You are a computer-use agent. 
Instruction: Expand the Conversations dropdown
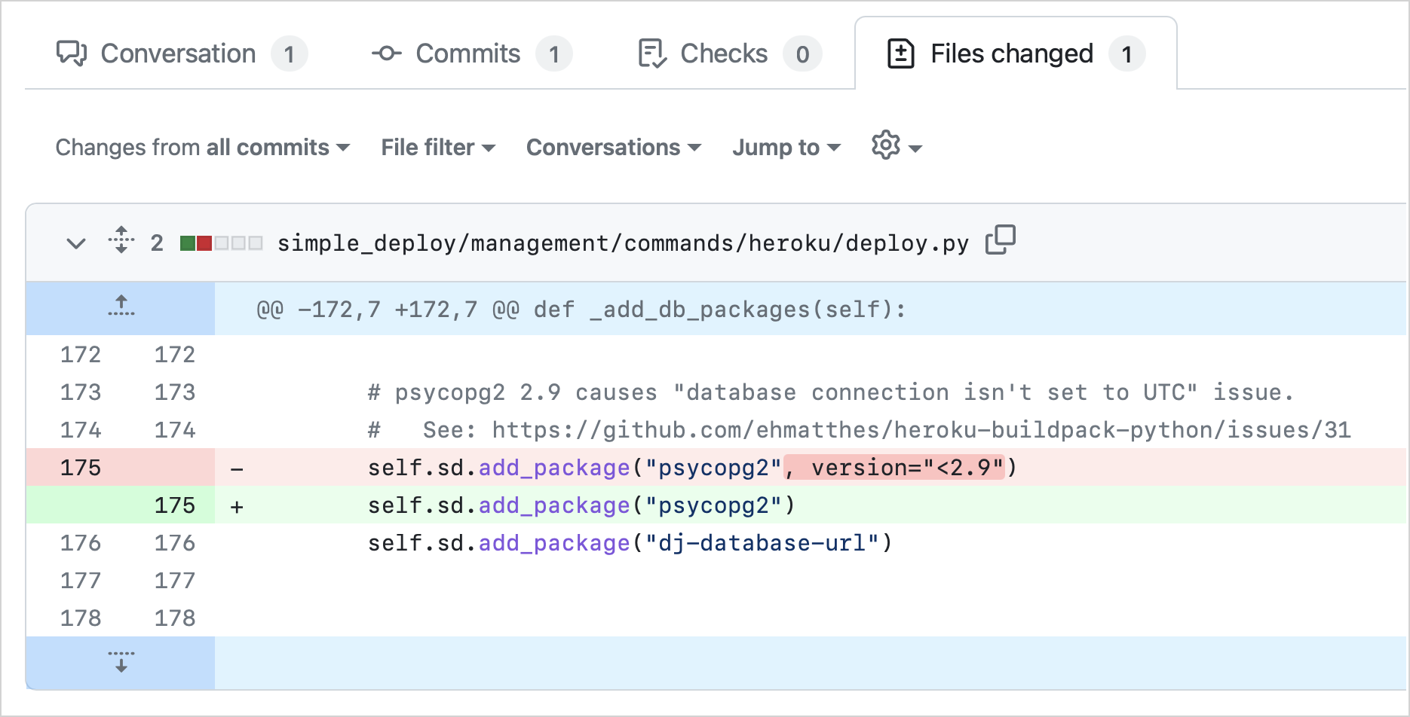(x=614, y=147)
